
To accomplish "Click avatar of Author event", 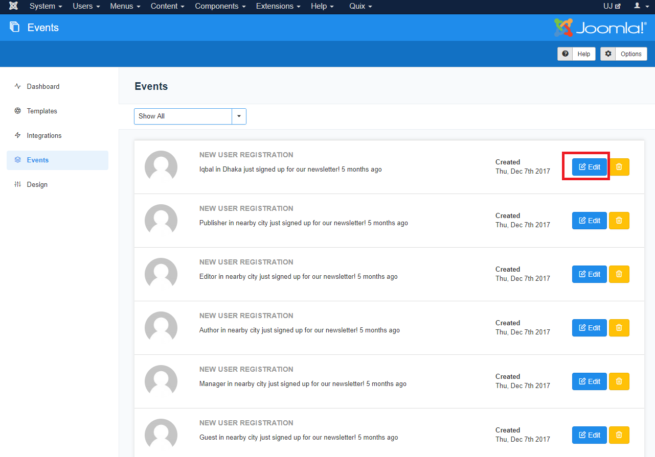I will [x=161, y=328].
